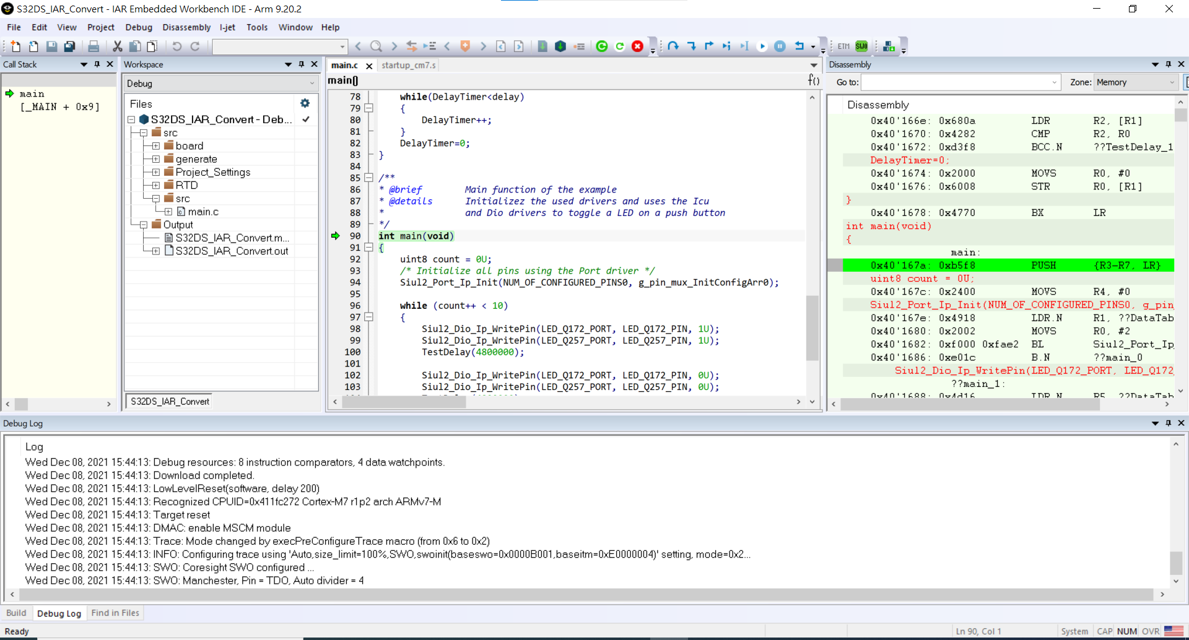The height and width of the screenshot is (640, 1189).
Task: Collapse the code fold at line 91
Action: coord(369,248)
